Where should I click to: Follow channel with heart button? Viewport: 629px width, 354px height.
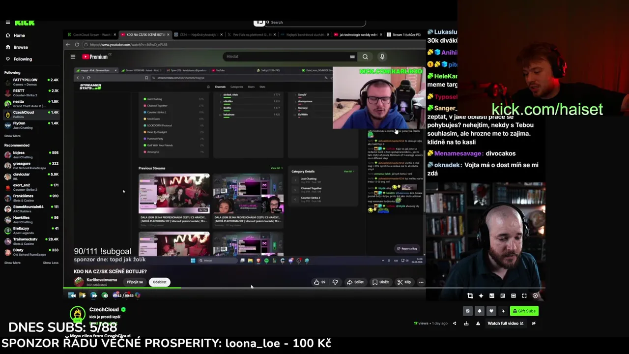(x=491, y=311)
